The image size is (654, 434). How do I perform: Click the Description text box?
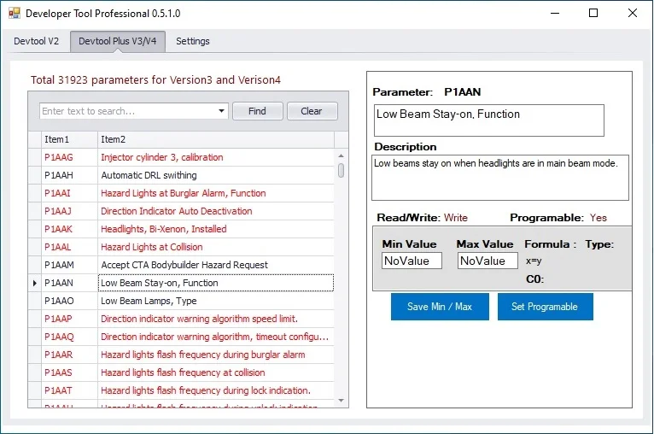point(500,178)
